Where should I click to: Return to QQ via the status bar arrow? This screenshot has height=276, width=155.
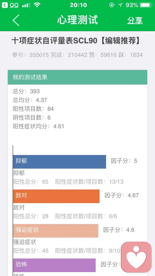click(5, 5)
